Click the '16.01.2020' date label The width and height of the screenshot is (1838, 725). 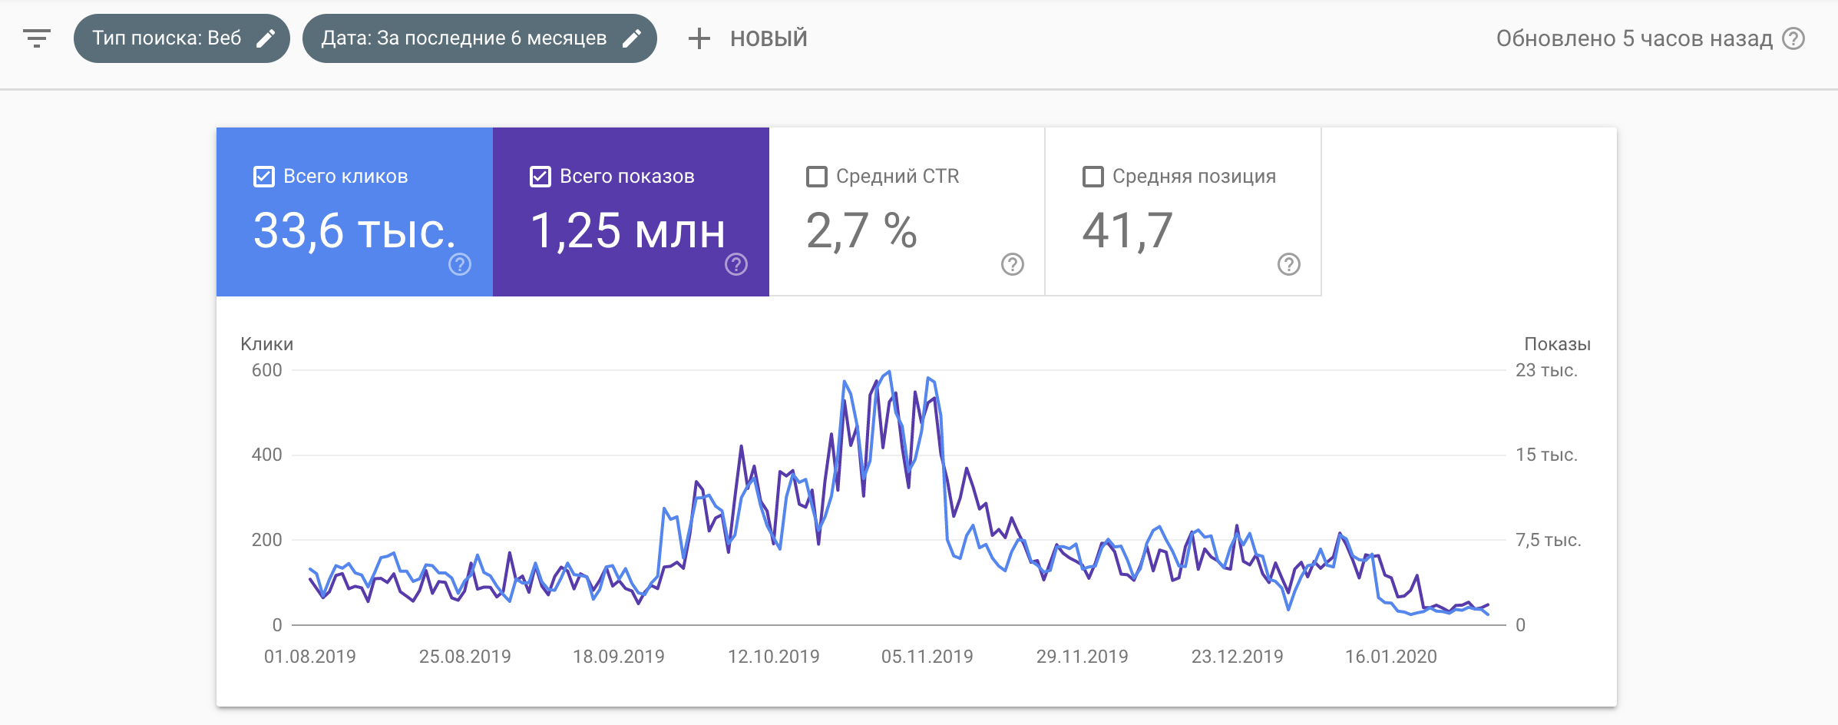[1391, 657]
